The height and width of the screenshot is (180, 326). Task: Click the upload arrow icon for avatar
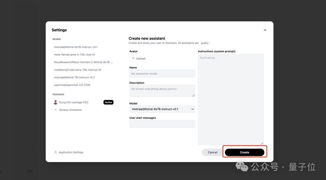[x=133, y=59]
